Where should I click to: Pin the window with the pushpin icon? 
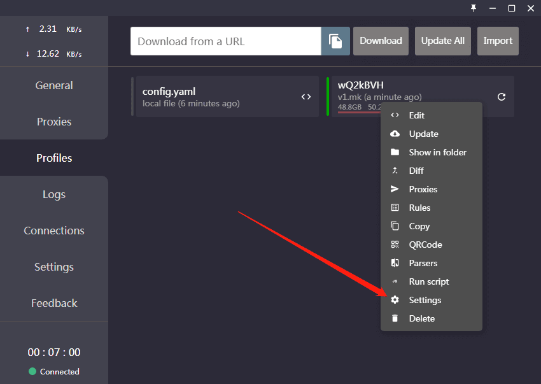coord(474,8)
